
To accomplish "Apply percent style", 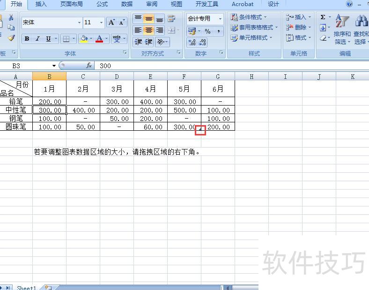I will pyautogui.click(x=207, y=31).
